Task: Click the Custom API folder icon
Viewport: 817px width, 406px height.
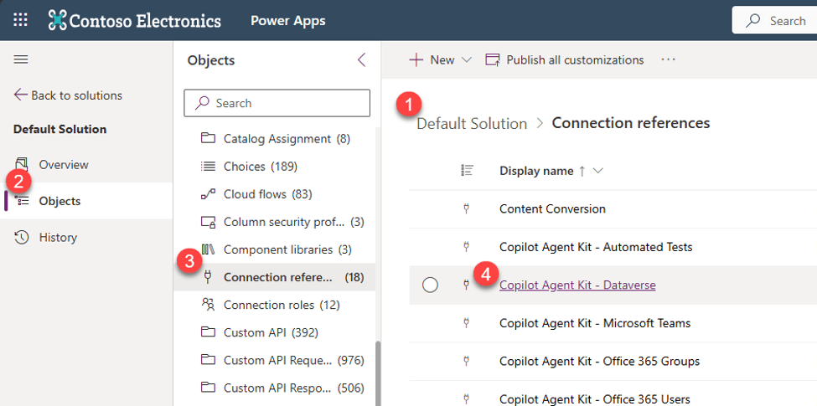Action: pos(208,332)
